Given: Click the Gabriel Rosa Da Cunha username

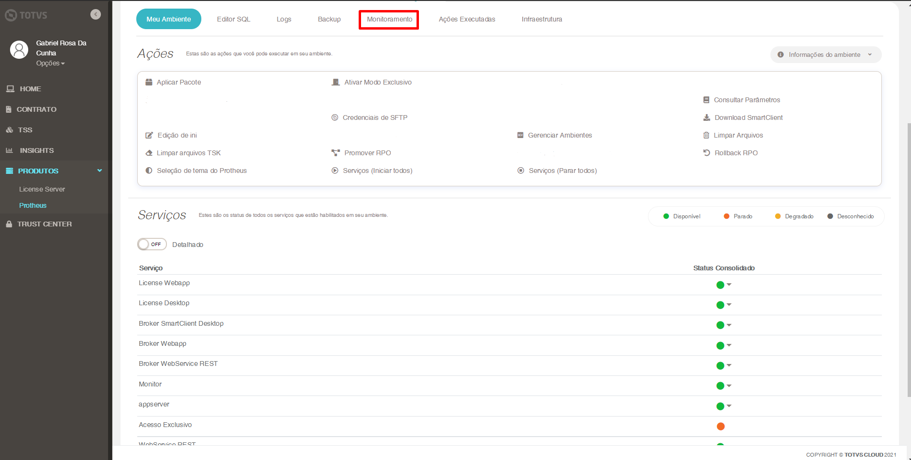Looking at the screenshot, I should pyautogui.click(x=61, y=48).
